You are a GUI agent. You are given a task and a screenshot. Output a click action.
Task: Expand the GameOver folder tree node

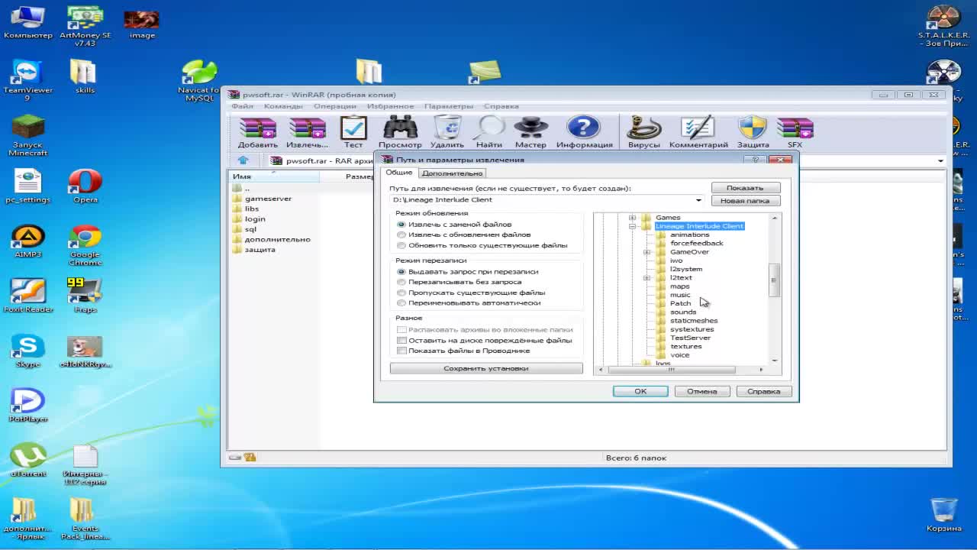tap(646, 252)
